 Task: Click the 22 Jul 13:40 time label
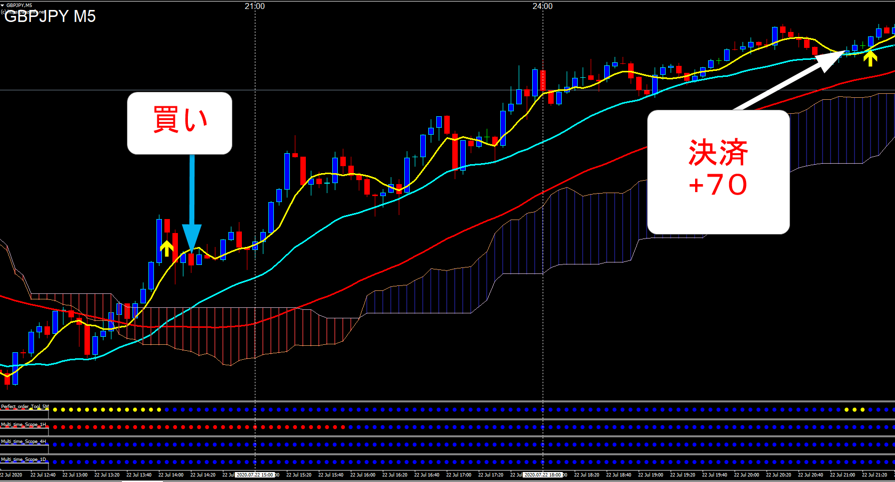coord(139,475)
